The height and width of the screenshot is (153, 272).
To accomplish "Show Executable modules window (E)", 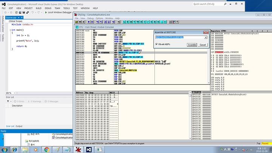I will [128, 22].
